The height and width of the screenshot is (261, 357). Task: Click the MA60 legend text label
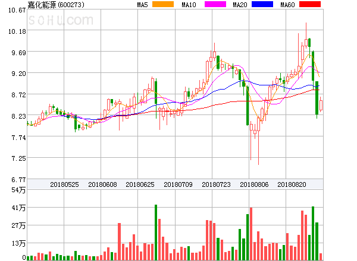[x=287, y=5]
